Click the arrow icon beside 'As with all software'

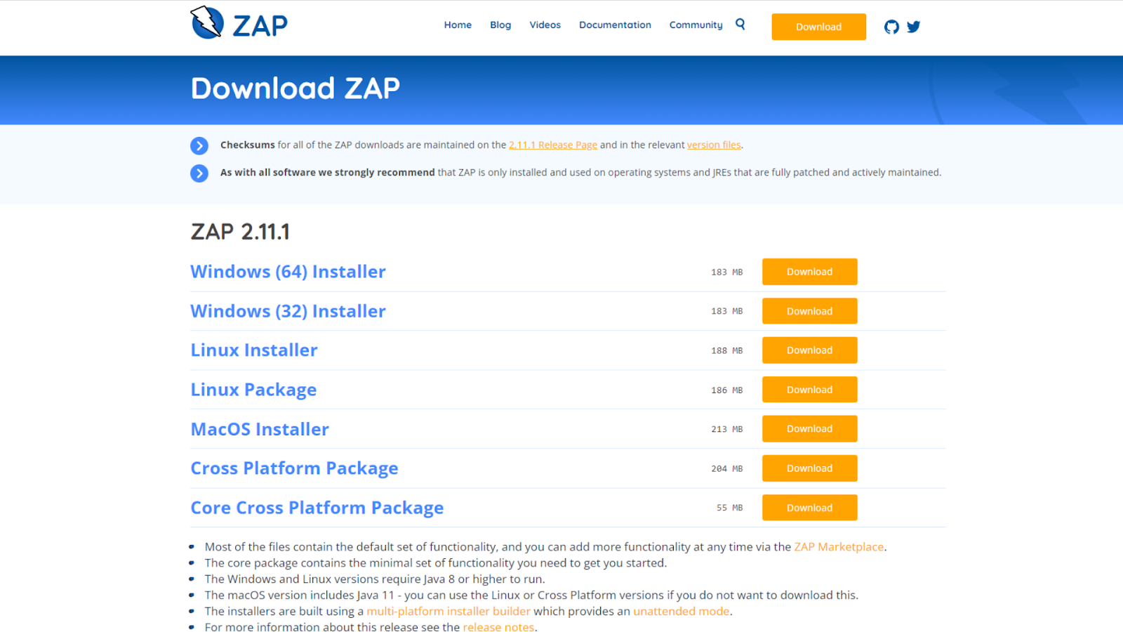199,173
